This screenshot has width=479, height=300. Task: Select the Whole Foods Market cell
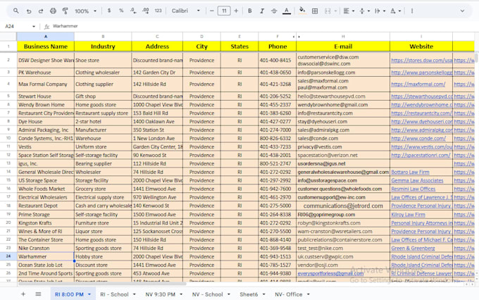click(x=46, y=189)
